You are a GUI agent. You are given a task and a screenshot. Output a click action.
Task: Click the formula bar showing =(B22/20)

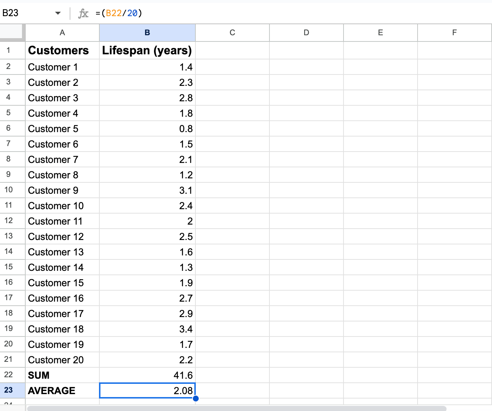[291, 13]
